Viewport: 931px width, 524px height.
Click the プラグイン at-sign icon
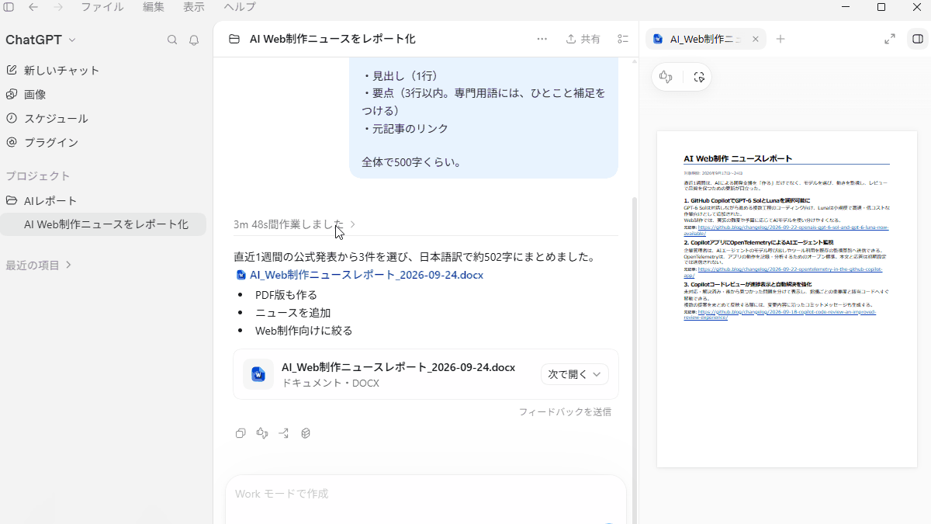coord(12,142)
